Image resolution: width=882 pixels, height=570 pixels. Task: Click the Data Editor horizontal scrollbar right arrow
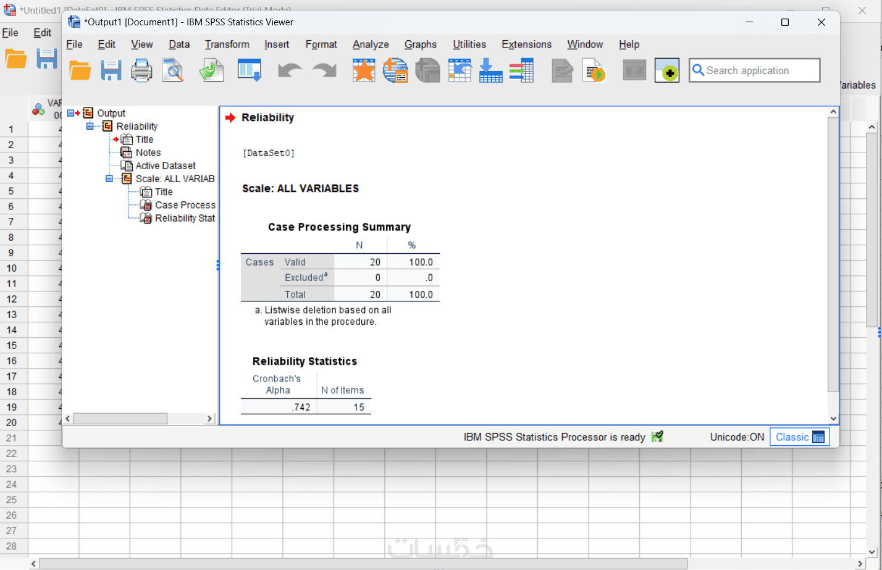click(861, 564)
